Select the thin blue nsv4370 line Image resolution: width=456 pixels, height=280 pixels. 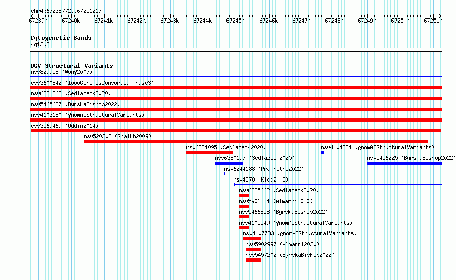tap(338, 184)
